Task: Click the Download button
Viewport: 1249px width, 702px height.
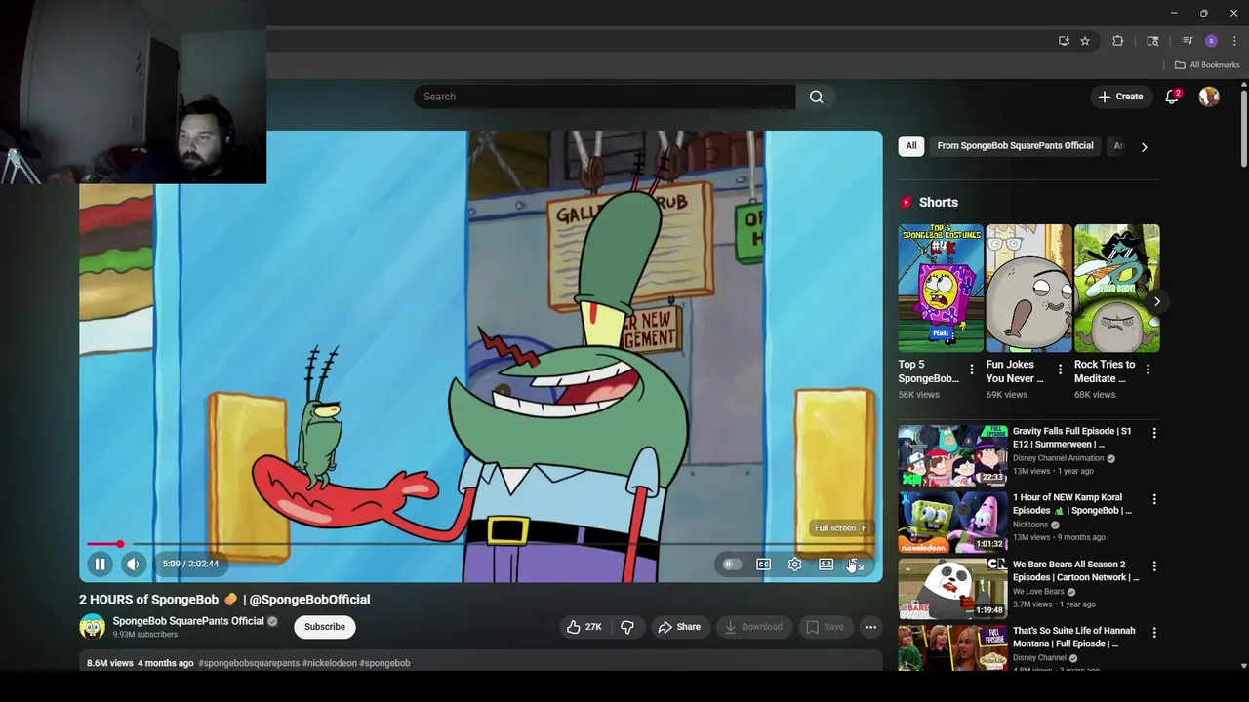Action: (753, 627)
